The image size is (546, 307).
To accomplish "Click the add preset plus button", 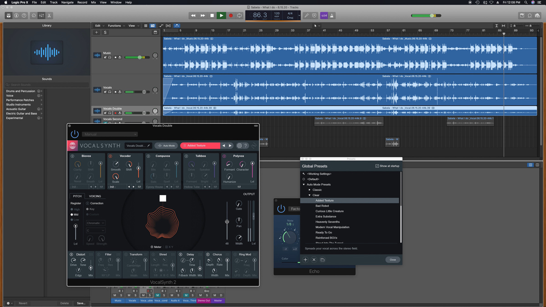I will pyautogui.click(x=305, y=260).
